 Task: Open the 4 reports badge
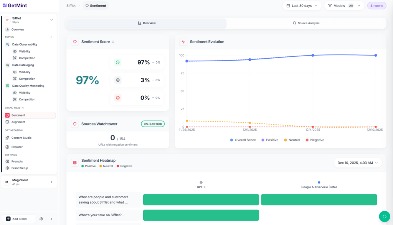376,6
